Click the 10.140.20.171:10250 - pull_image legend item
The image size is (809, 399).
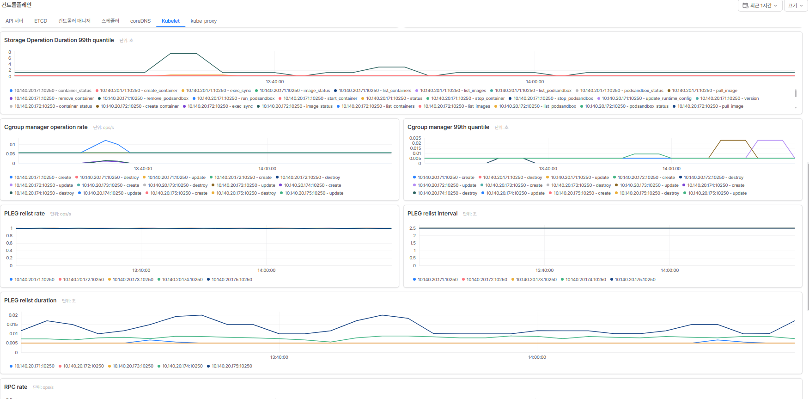tap(702, 91)
